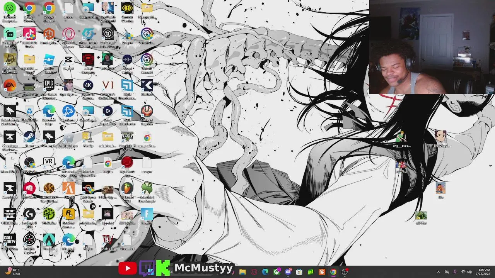The width and height of the screenshot is (495, 278).
Task: Open the Grounded shortcut
Action: tap(127, 242)
